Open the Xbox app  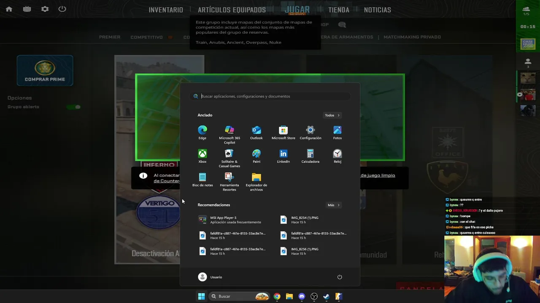click(202, 156)
